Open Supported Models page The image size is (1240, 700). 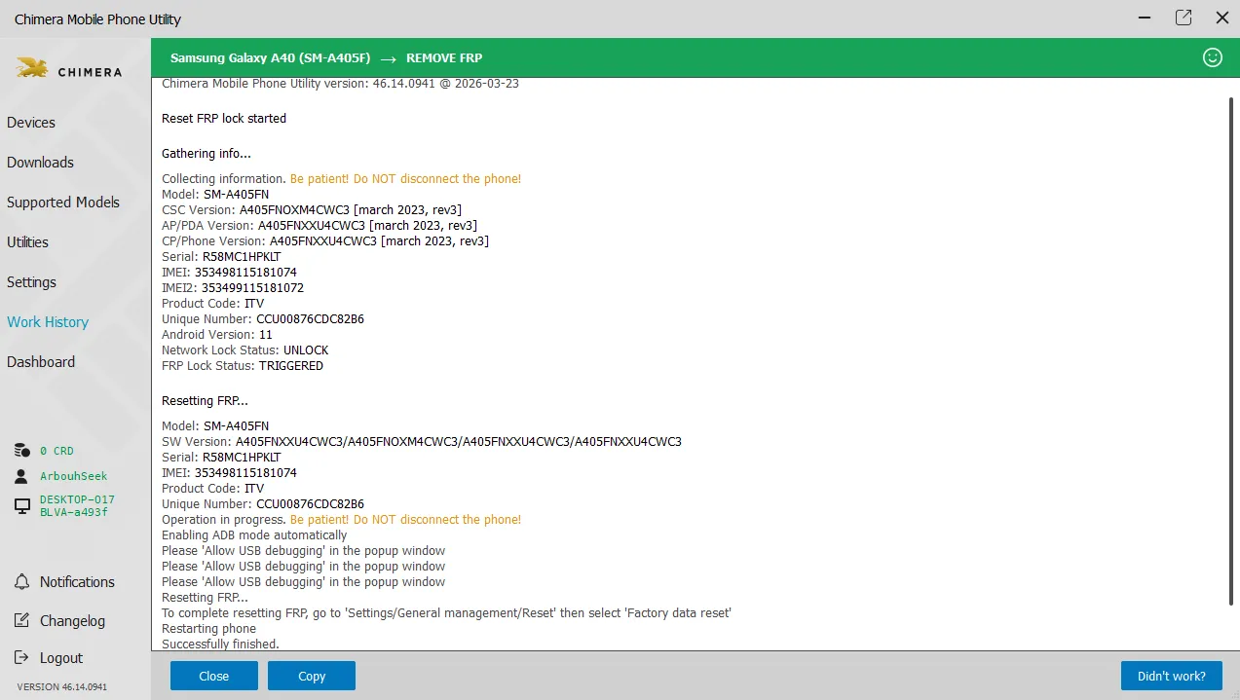63,203
